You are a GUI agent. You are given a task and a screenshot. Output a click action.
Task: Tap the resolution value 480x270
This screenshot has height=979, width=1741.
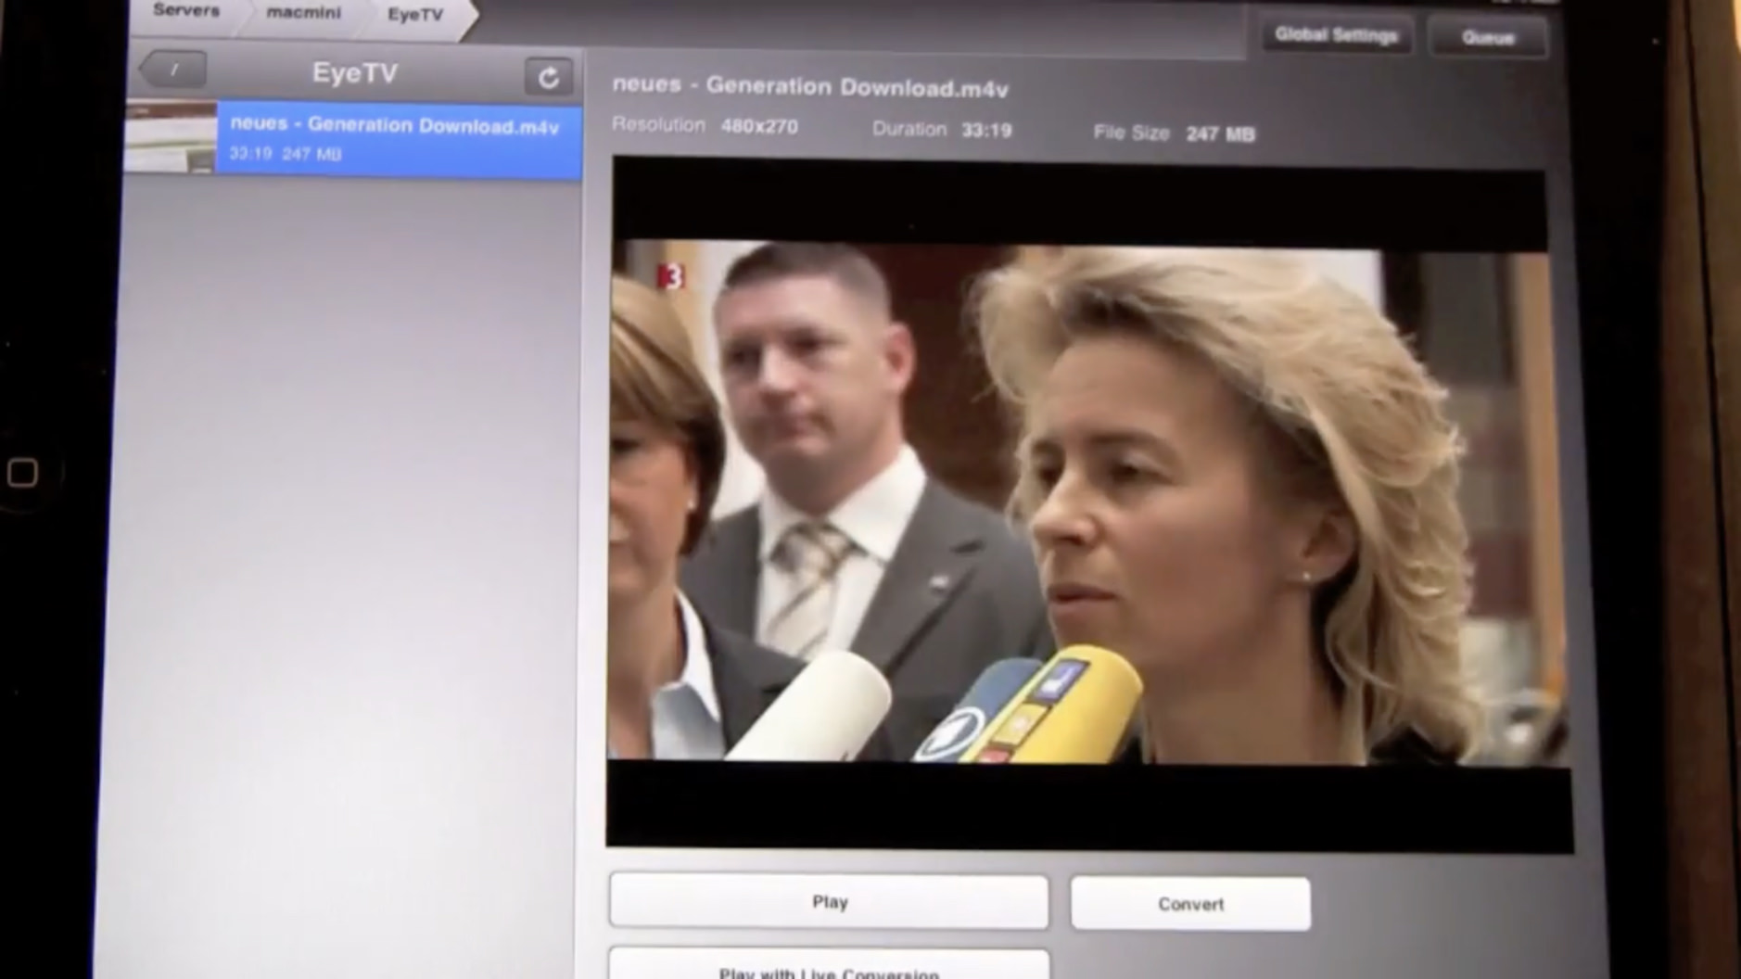pos(759,127)
